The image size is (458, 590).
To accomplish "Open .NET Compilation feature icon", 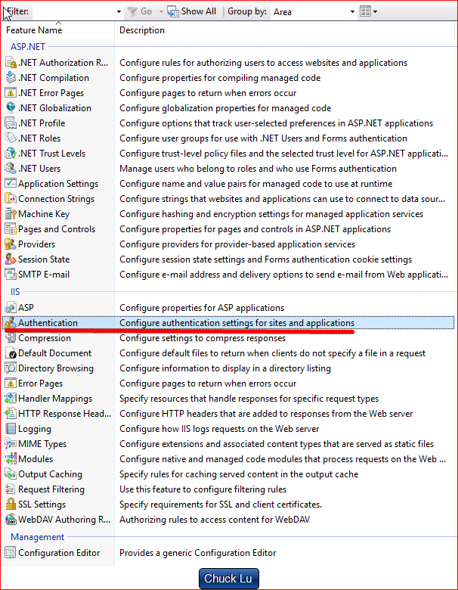I will pos(11,77).
